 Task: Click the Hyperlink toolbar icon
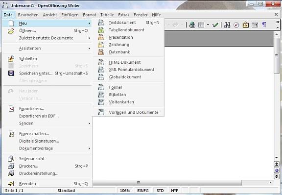(x=192, y=25)
